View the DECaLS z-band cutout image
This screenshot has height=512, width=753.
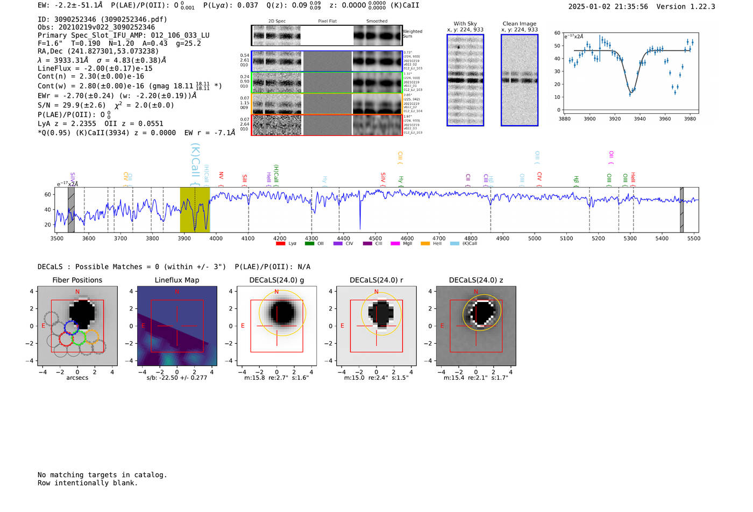point(476,327)
